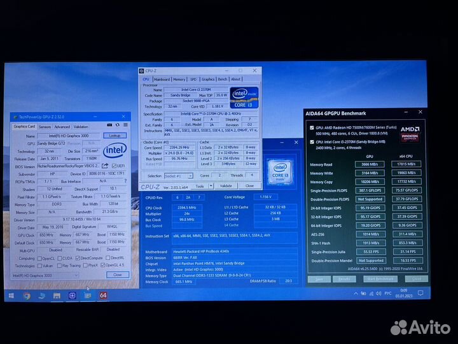Open the GPU selection dropdown in GPU-Z

tap(46, 276)
